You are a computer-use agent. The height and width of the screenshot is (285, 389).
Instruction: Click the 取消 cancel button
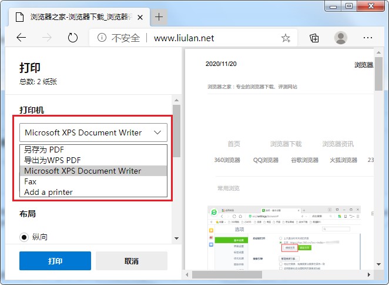132,261
